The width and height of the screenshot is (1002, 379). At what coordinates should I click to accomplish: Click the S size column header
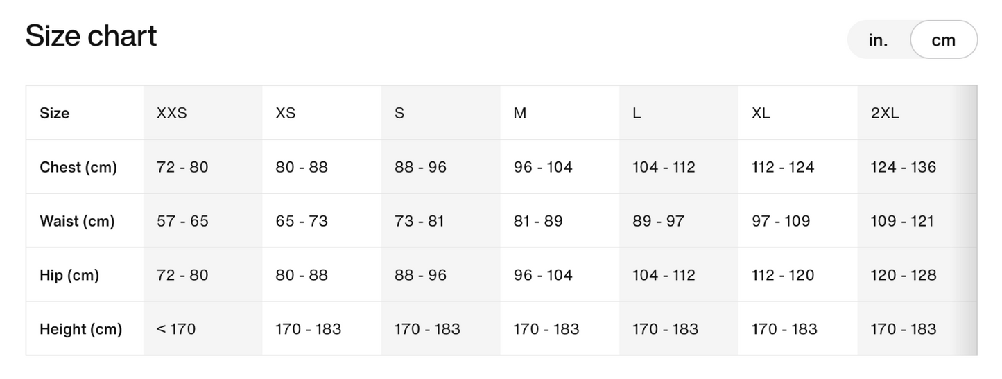[x=399, y=113]
